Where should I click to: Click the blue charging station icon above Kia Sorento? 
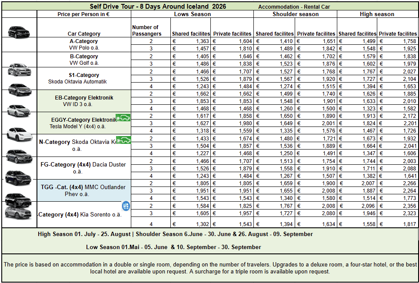(x=126, y=206)
